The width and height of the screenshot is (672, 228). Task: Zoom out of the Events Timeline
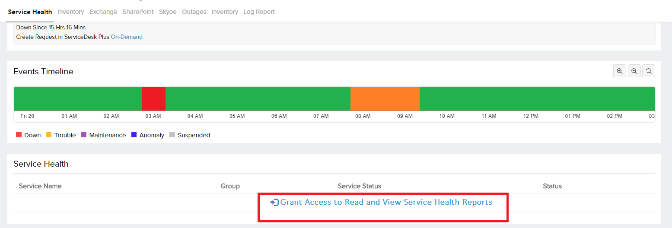(634, 71)
